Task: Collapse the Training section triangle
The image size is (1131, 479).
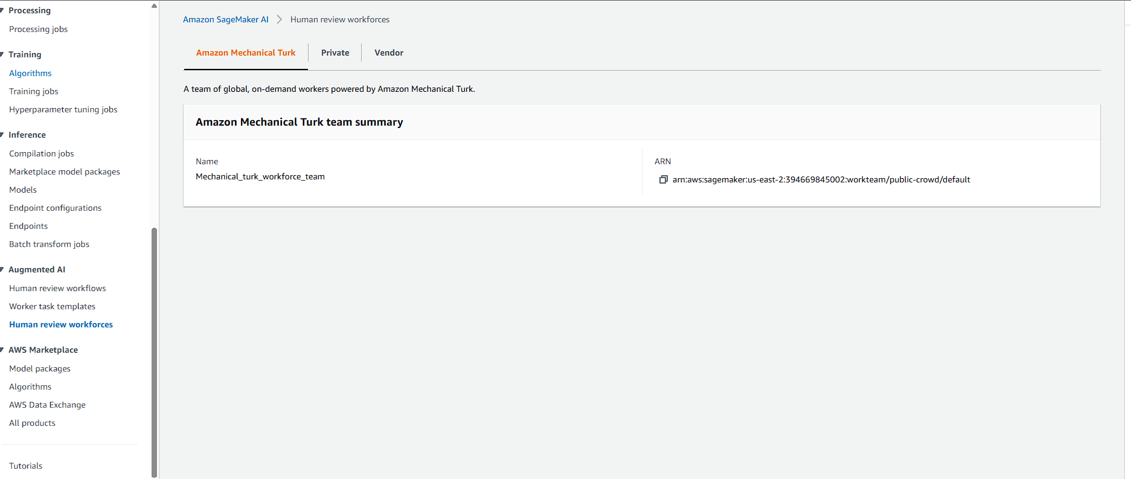Action: click(2, 54)
